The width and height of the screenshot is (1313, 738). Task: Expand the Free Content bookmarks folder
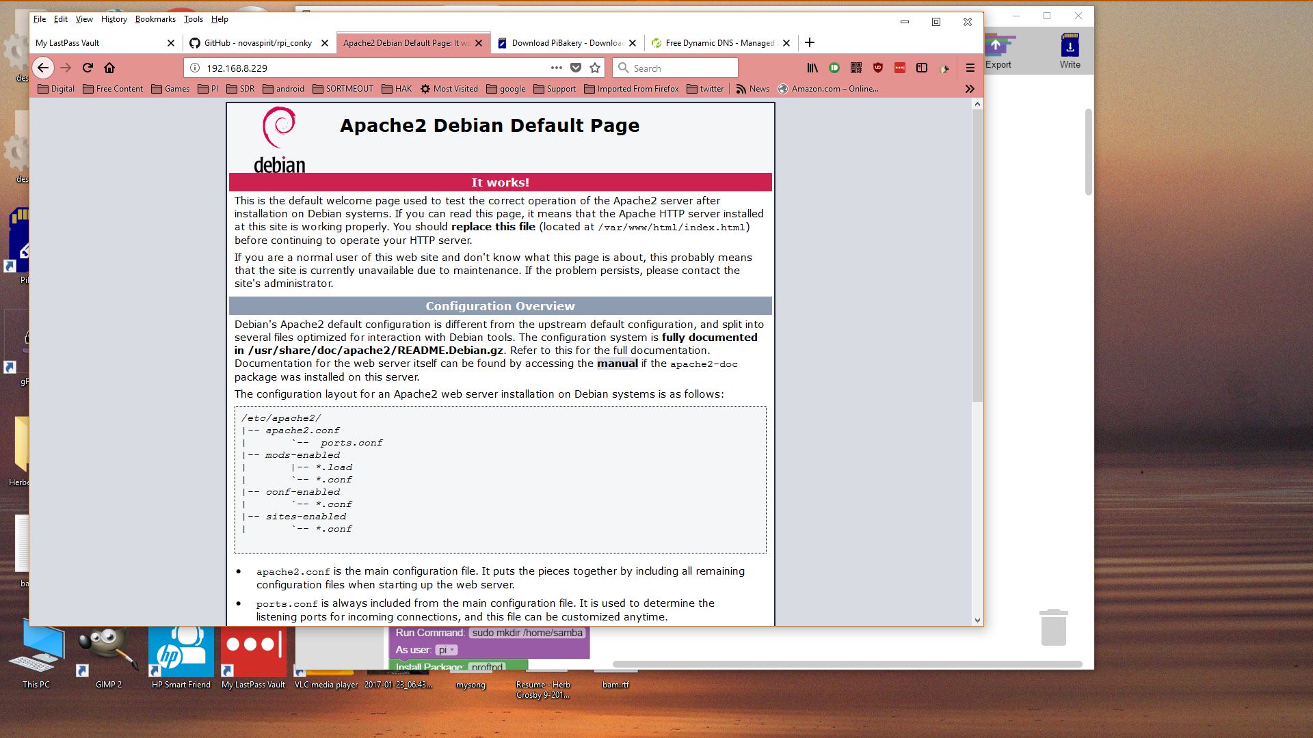click(x=113, y=89)
